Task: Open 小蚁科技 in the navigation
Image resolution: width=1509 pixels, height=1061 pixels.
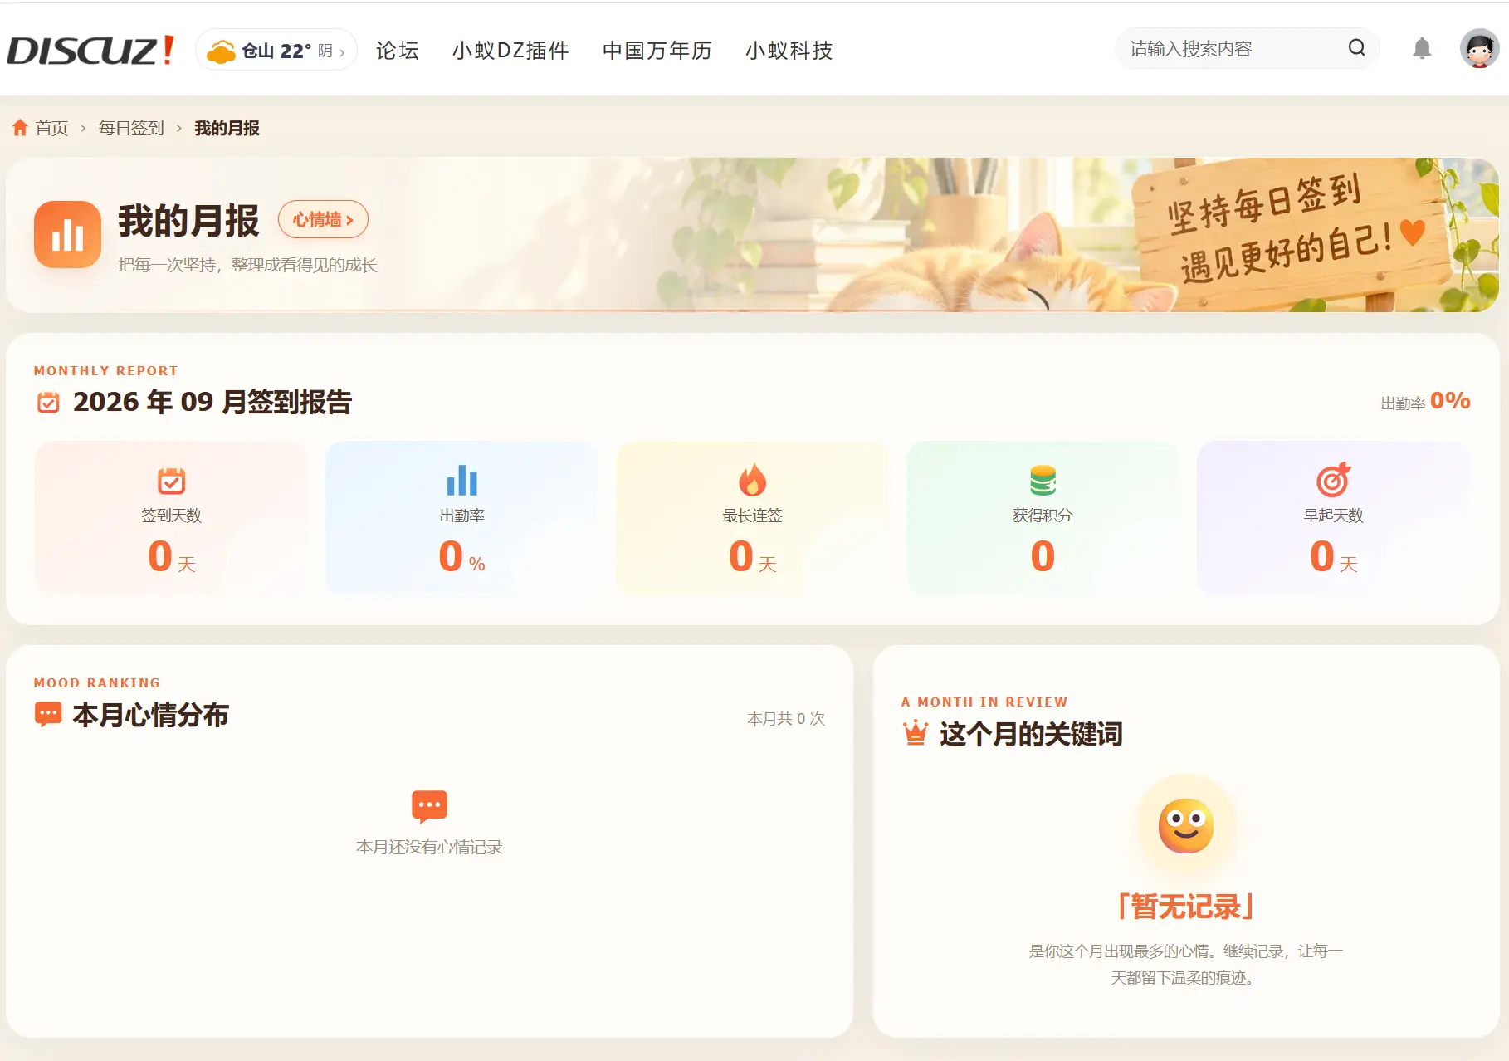Action: coord(789,50)
